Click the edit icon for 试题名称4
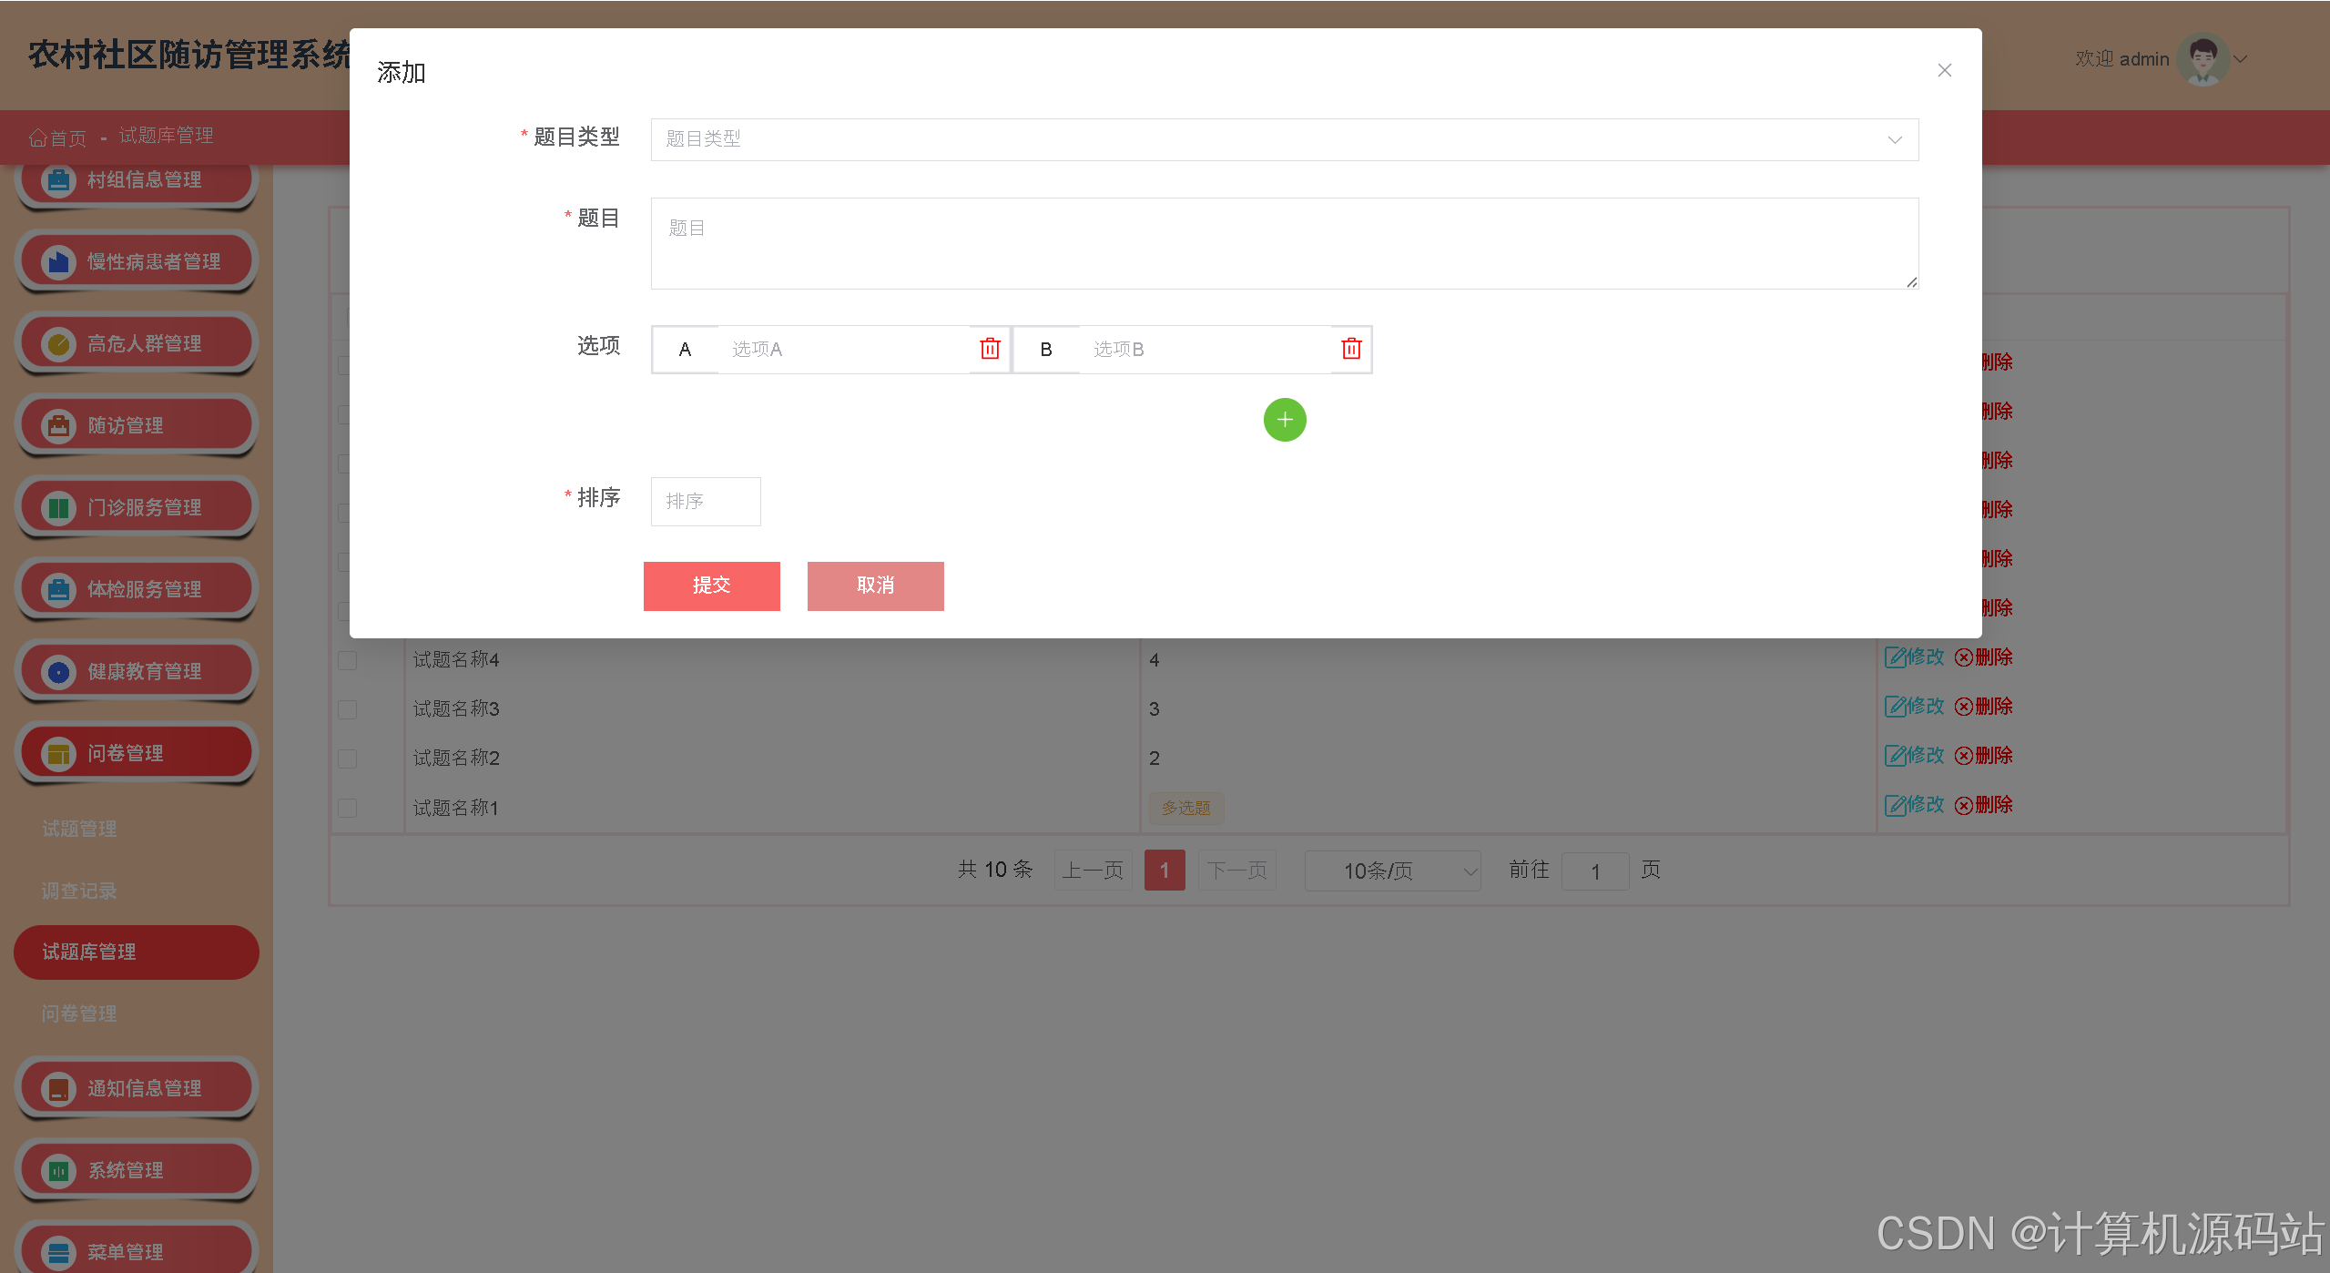The height and width of the screenshot is (1273, 2330). coord(1895,657)
